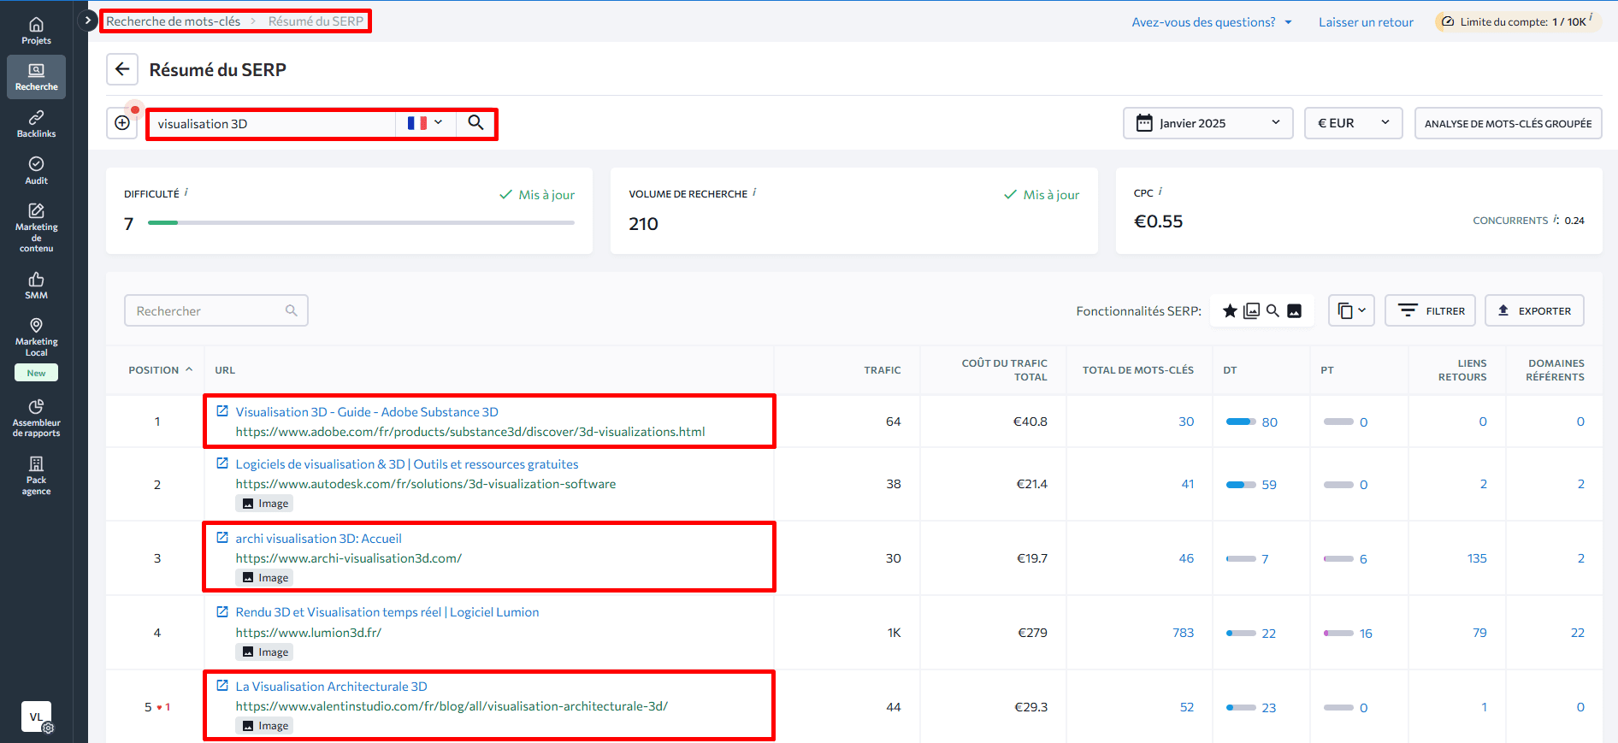This screenshot has width=1618, height=743.
Task: Open the Recherche sidebar section
Action: (x=36, y=77)
